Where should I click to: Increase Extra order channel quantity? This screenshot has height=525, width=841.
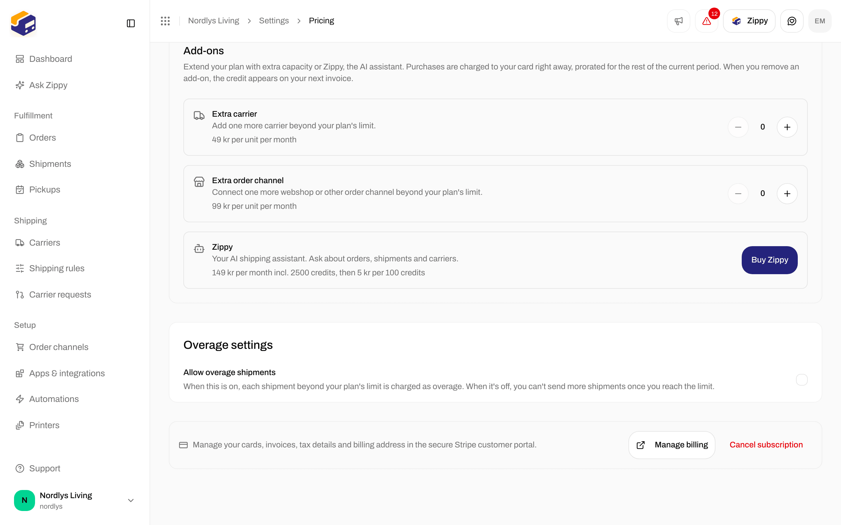point(787,193)
